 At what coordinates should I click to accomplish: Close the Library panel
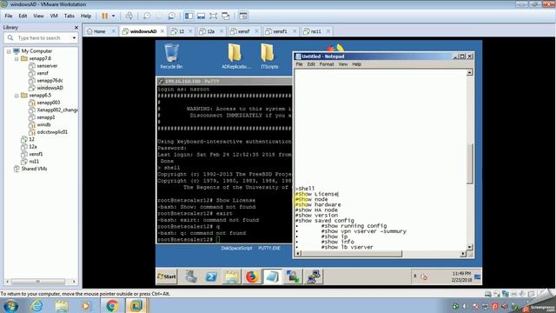(x=76, y=27)
